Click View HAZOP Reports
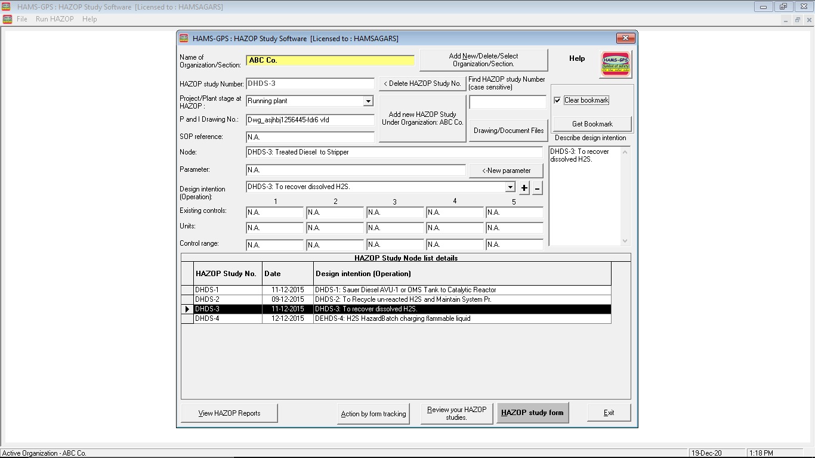 coord(229,412)
